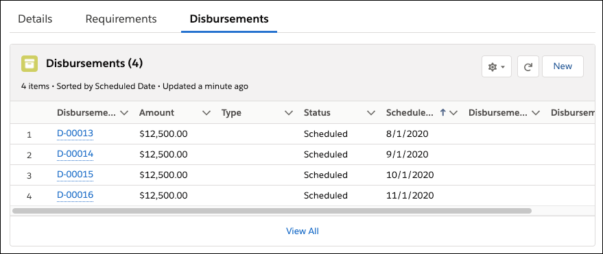Click Scheduled status in the D-00013 row
Screen dimensions: 603x254
(x=326, y=134)
